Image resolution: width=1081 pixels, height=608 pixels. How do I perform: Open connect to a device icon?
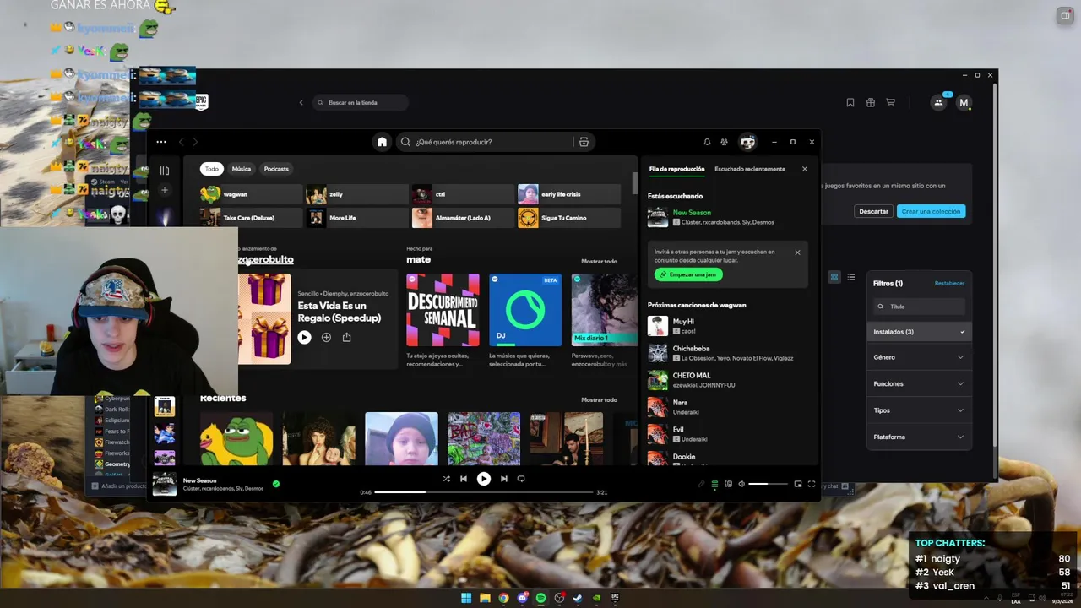pos(728,484)
